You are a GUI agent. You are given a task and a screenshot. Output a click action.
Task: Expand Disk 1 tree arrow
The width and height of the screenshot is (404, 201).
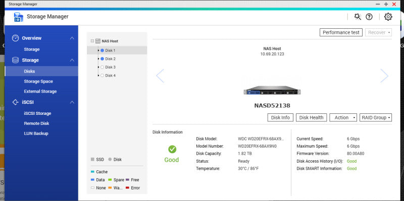(98, 51)
